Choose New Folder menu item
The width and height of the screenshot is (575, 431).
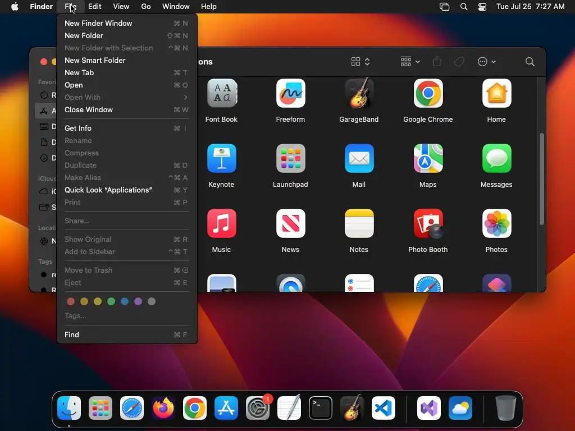click(127, 35)
